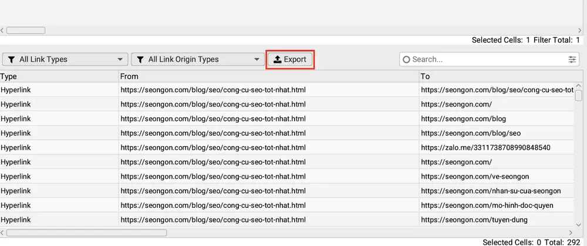Click the funnel icon in All Link Types

click(12, 59)
